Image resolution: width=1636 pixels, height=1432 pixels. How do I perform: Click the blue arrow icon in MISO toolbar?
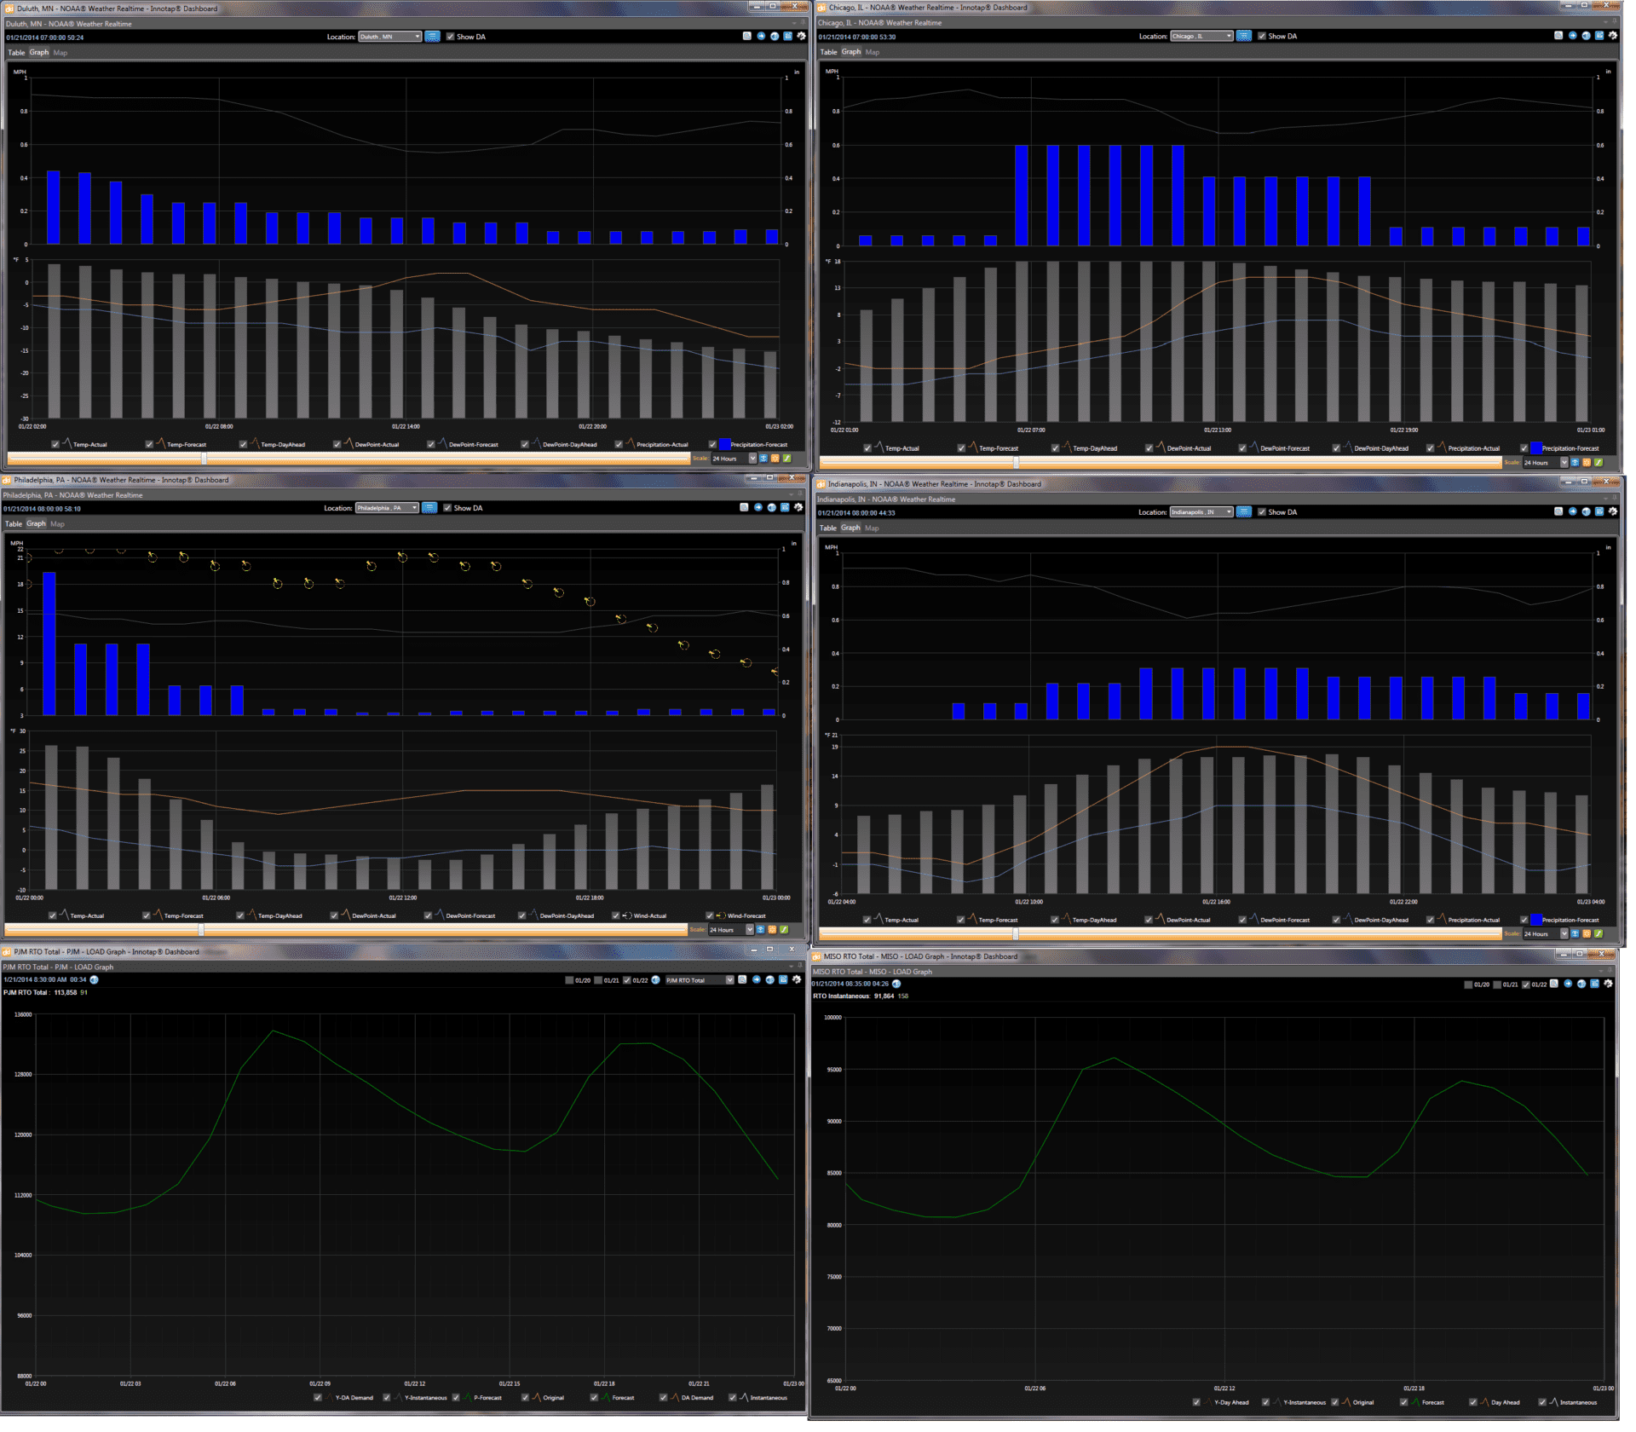(x=1568, y=984)
